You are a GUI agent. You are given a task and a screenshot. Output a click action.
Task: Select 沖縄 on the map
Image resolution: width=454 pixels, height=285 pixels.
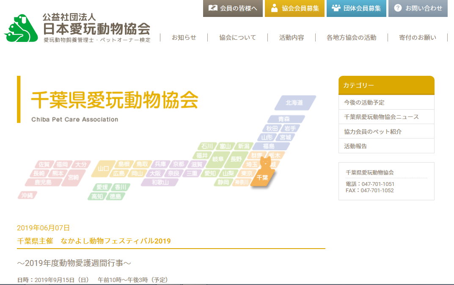[x=27, y=195]
